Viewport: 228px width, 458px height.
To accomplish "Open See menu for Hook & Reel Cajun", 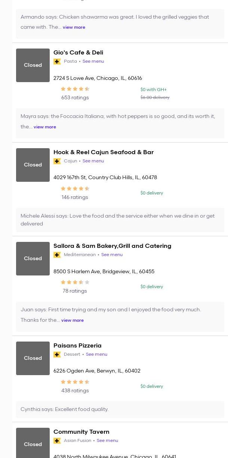I will pos(93,161).
